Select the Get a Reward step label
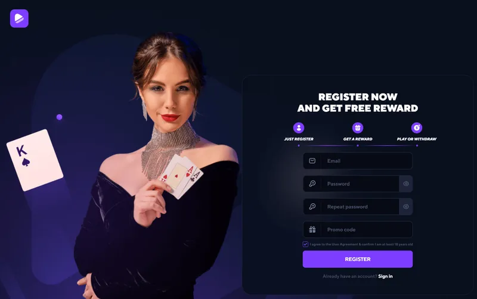Viewport: 477px width, 299px height. pyautogui.click(x=358, y=139)
